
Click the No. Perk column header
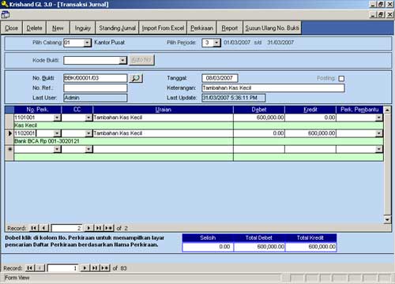[37, 110]
